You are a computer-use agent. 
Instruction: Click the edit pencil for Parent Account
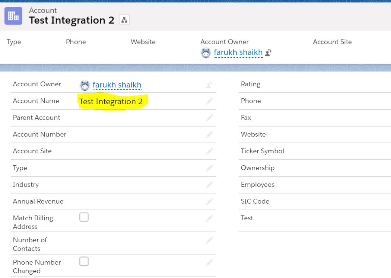click(x=209, y=117)
